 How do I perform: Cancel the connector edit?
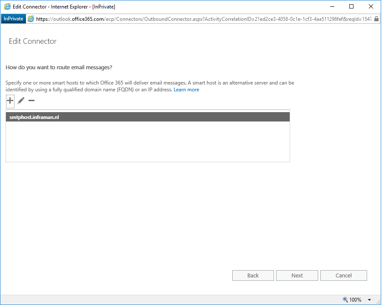click(x=343, y=275)
